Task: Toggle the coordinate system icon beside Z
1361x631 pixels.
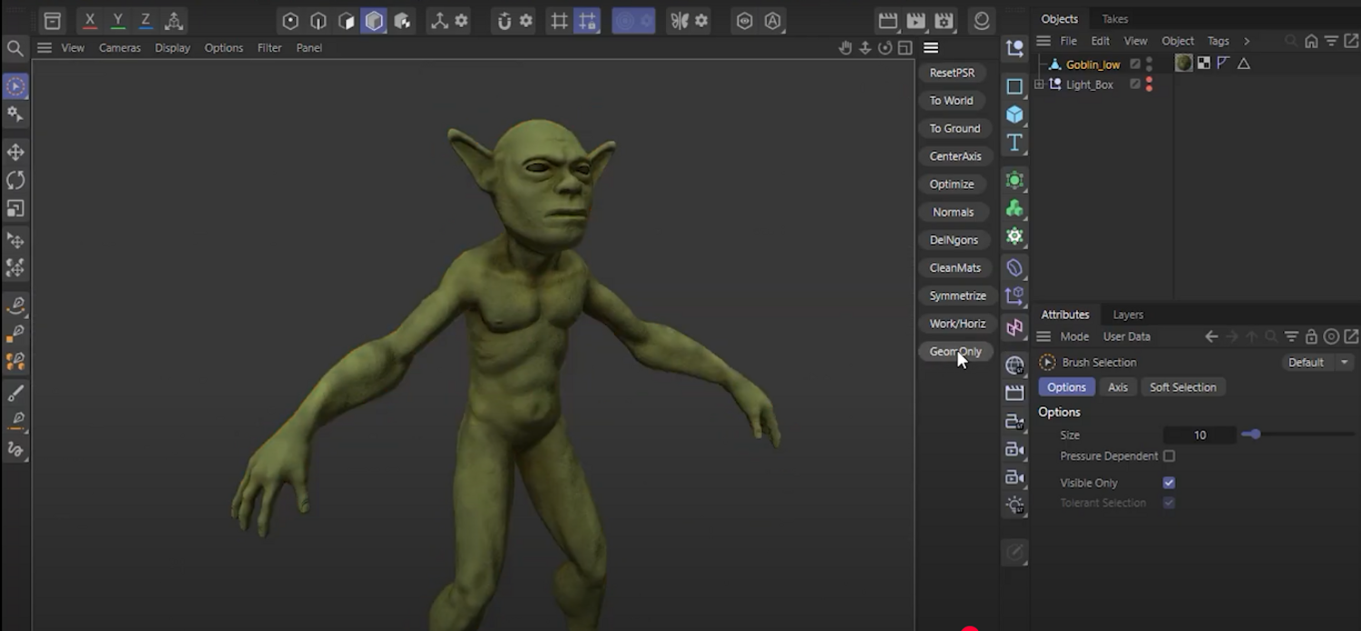Action: 174,20
